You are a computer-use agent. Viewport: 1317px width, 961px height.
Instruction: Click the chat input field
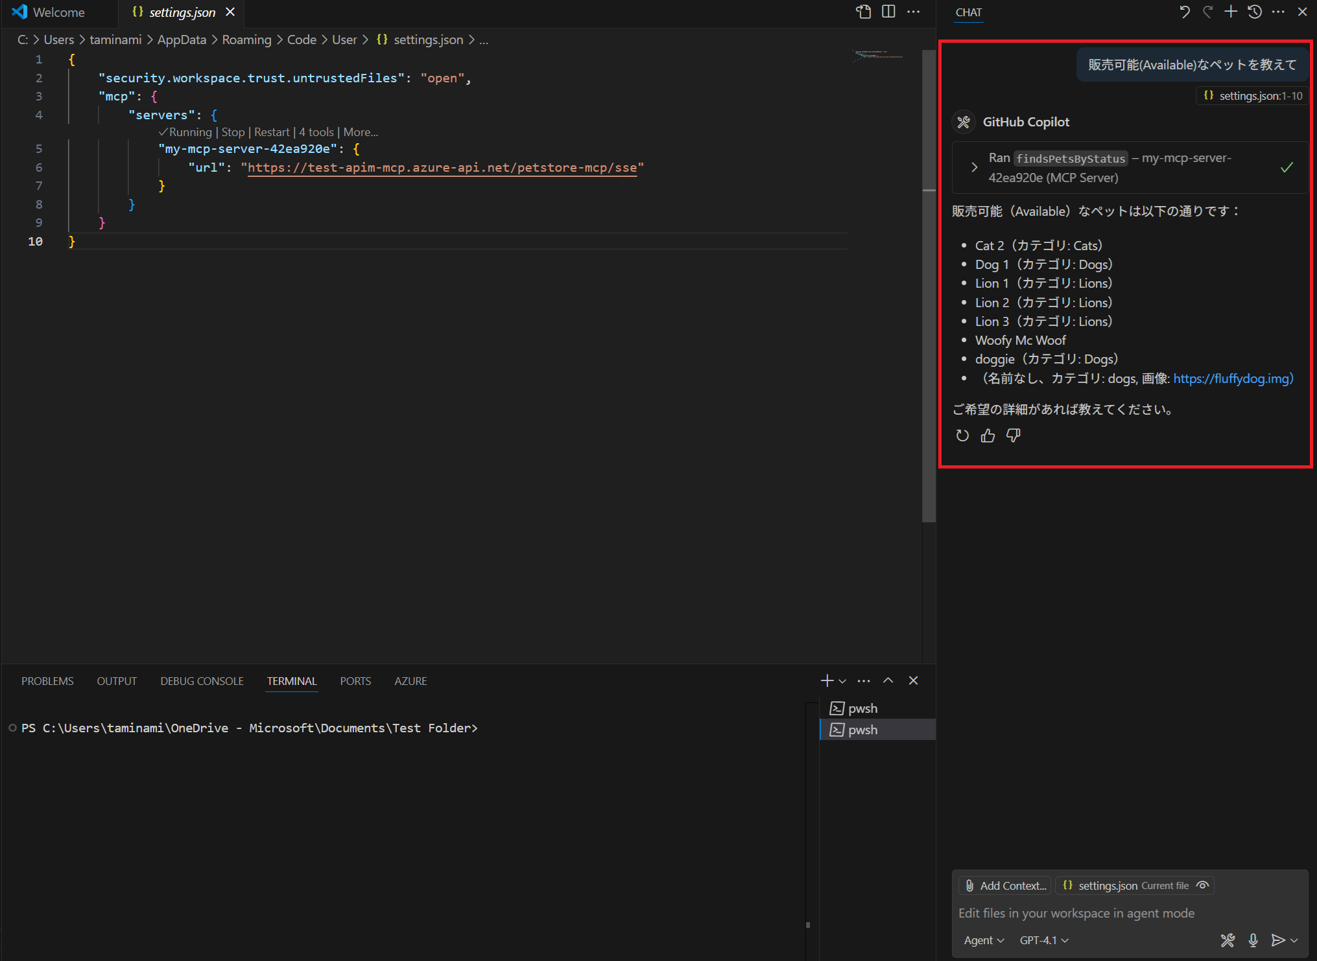point(1129,913)
